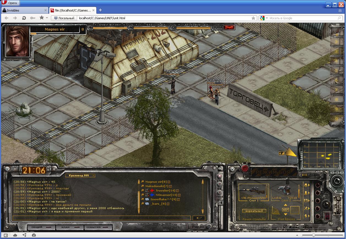Increase the throw angle with up arrow
This screenshot has width=346, height=239.
pyautogui.click(x=285, y=205)
